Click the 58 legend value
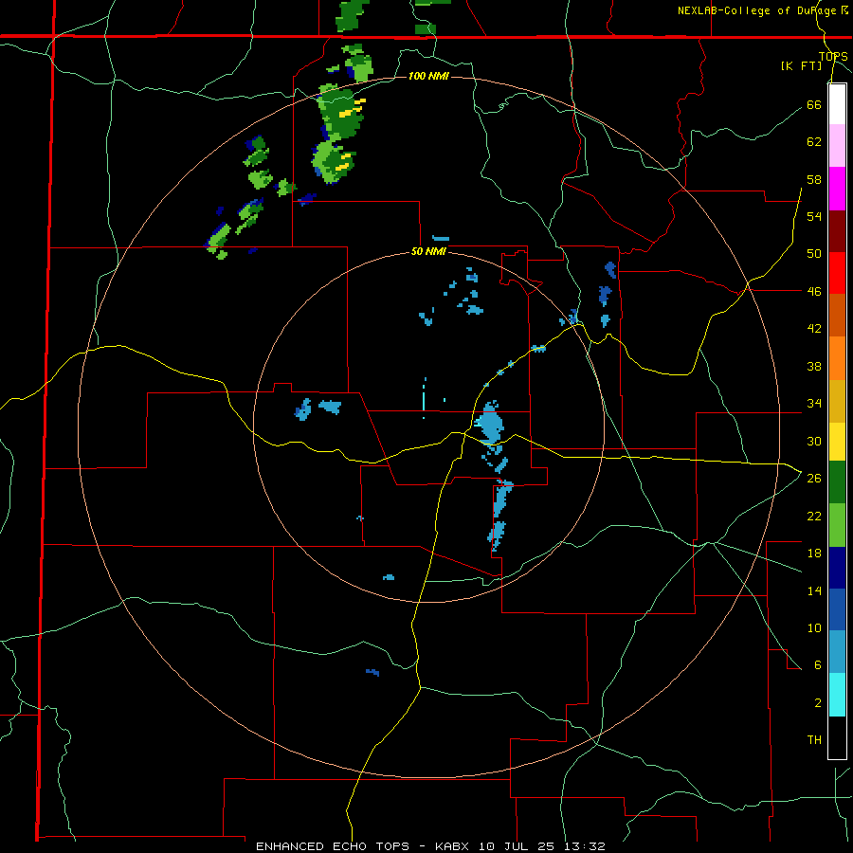The image size is (853, 853). point(814,179)
